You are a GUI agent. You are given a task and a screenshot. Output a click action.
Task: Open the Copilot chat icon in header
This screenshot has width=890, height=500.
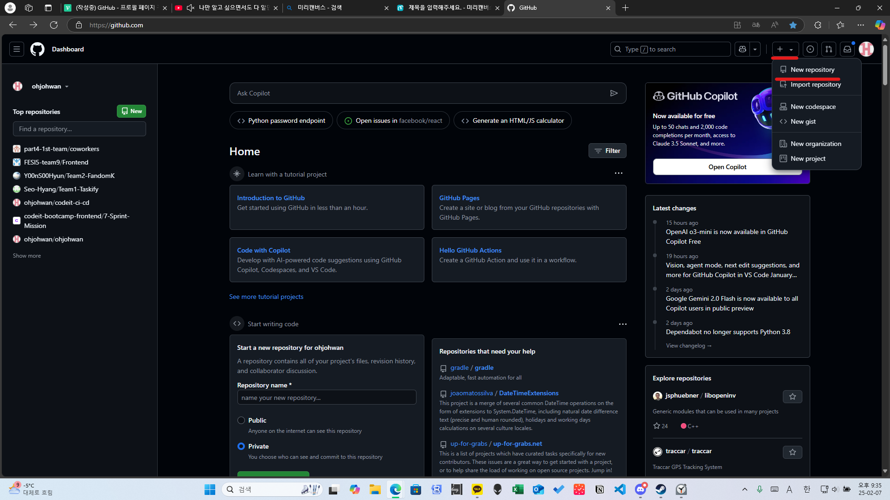pyautogui.click(x=743, y=49)
